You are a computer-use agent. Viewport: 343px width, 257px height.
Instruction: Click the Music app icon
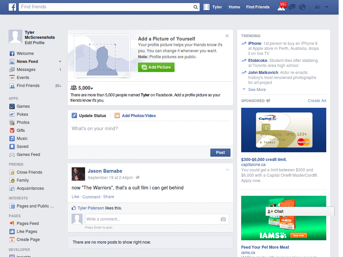(12, 139)
